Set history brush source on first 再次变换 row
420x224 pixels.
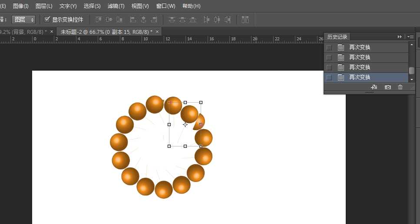point(329,47)
